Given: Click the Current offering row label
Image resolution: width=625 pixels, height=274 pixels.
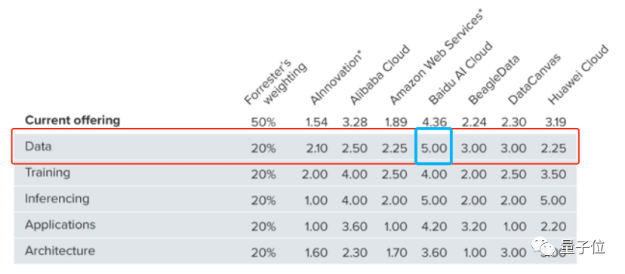Looking at the screenshot, I should pyautogui.click(x=72, y=120).
